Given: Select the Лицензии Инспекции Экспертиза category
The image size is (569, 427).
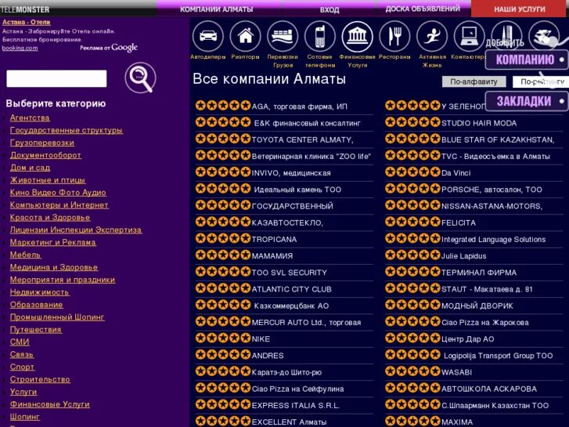Looking at the screenshot, I should [76, 230].
